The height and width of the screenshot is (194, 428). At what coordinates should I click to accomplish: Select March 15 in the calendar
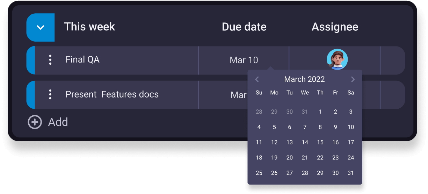pos(320,142)
